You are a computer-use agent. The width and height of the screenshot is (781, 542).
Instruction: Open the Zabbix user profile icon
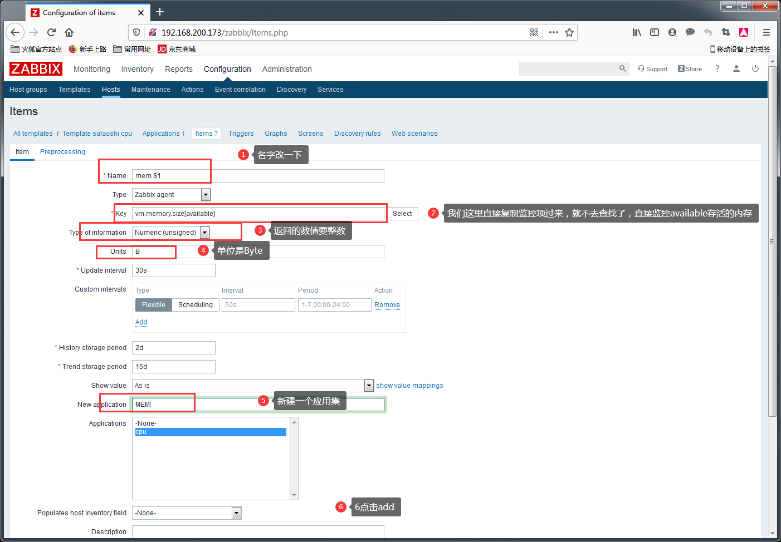click(x=736, y=68)
